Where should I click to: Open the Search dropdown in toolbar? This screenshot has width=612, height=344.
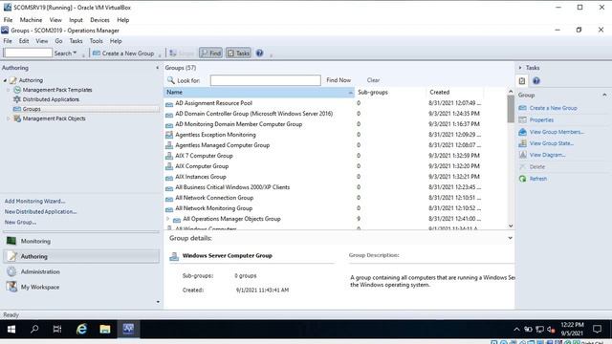click(65, 54)
